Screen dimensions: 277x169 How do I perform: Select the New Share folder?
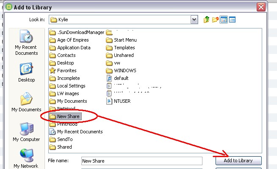point(65,116)
